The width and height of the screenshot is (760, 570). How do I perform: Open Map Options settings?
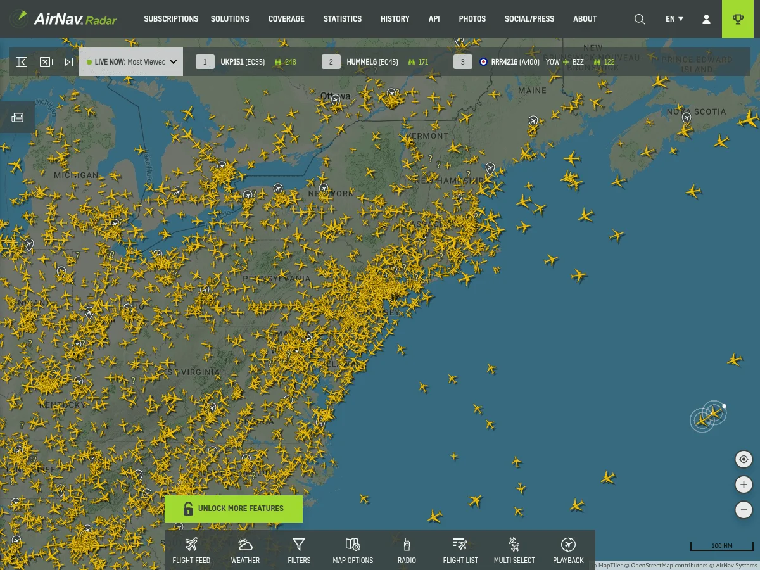(x=353, y=550)
